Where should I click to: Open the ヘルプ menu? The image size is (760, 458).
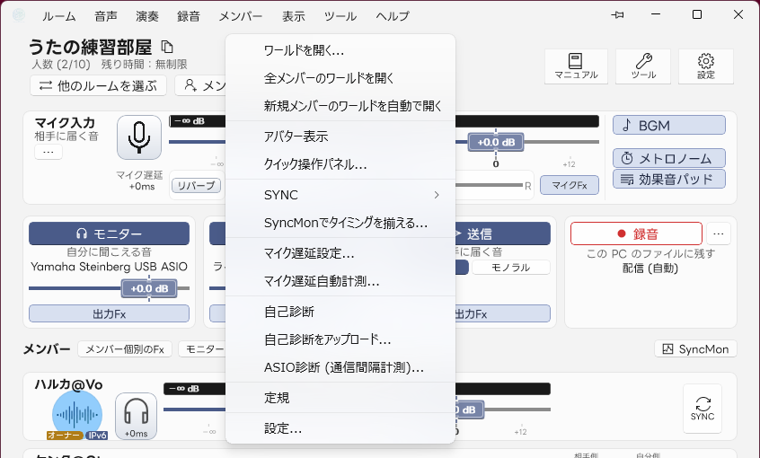[392, 16]
